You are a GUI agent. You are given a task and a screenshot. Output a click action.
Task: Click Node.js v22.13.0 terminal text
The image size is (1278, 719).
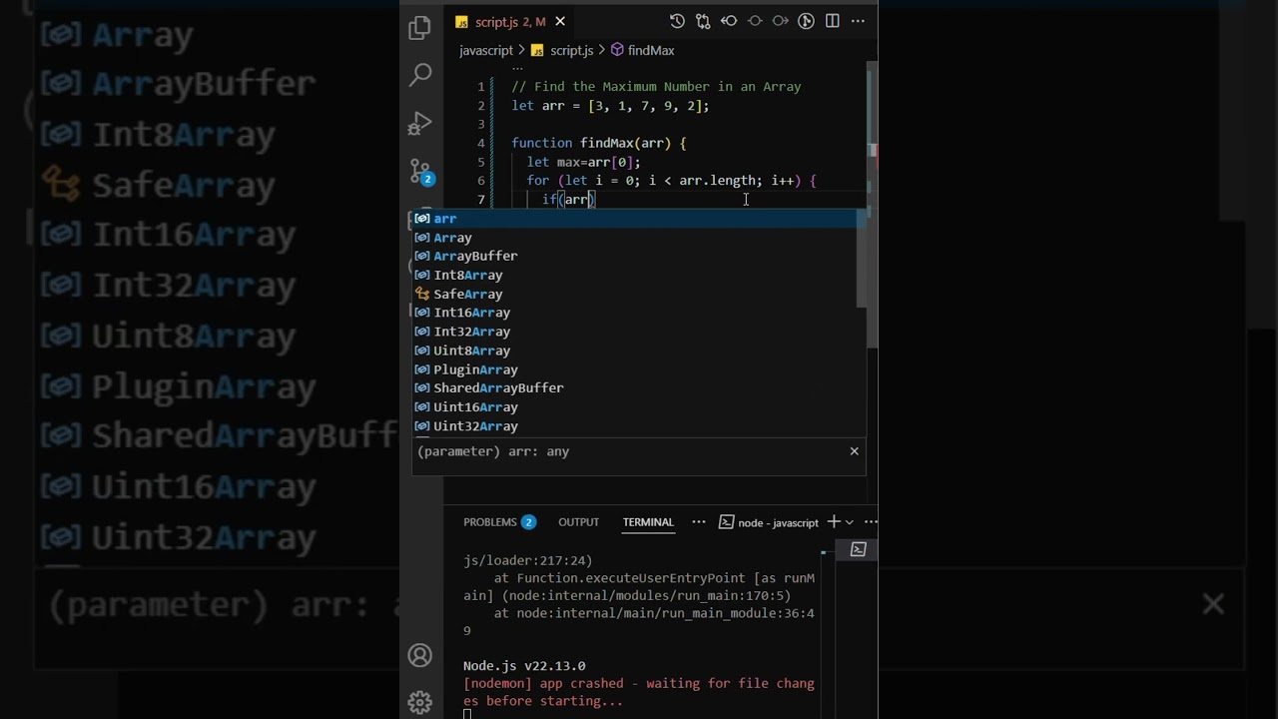(524, 666)
